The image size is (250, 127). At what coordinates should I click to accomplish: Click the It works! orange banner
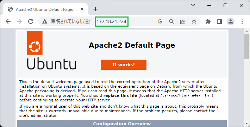(x=124, y=65)
